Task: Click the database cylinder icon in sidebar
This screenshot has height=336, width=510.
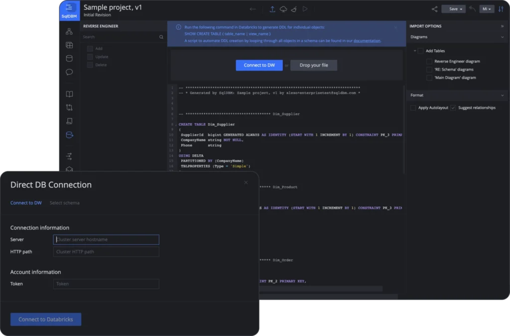Action: (x=69, y=58)
